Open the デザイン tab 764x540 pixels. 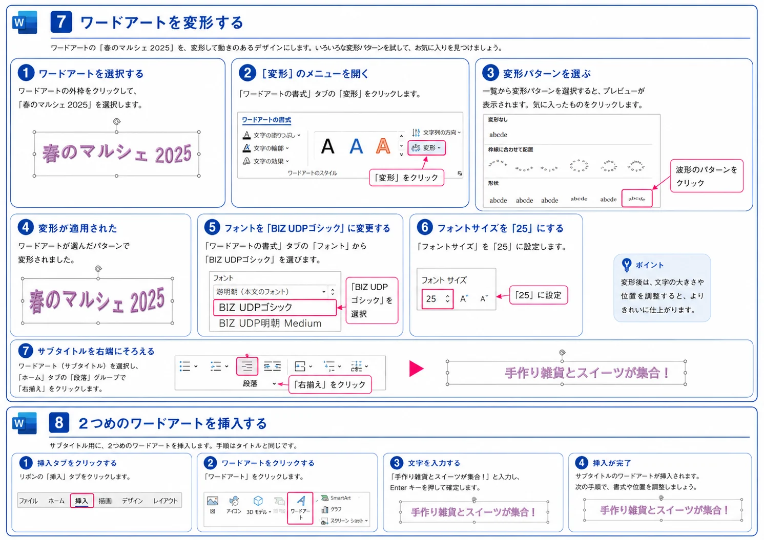click(132, 501)
